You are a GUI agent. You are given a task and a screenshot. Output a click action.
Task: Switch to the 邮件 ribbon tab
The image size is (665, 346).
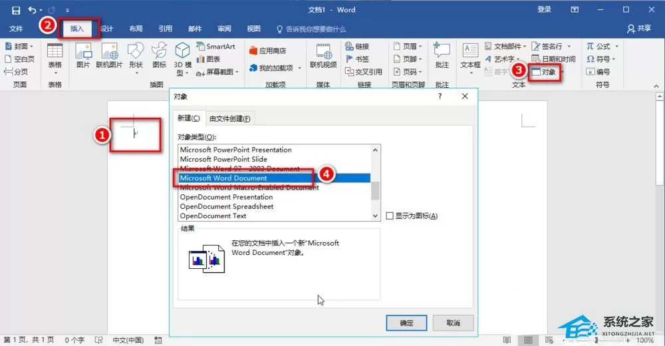195,29
